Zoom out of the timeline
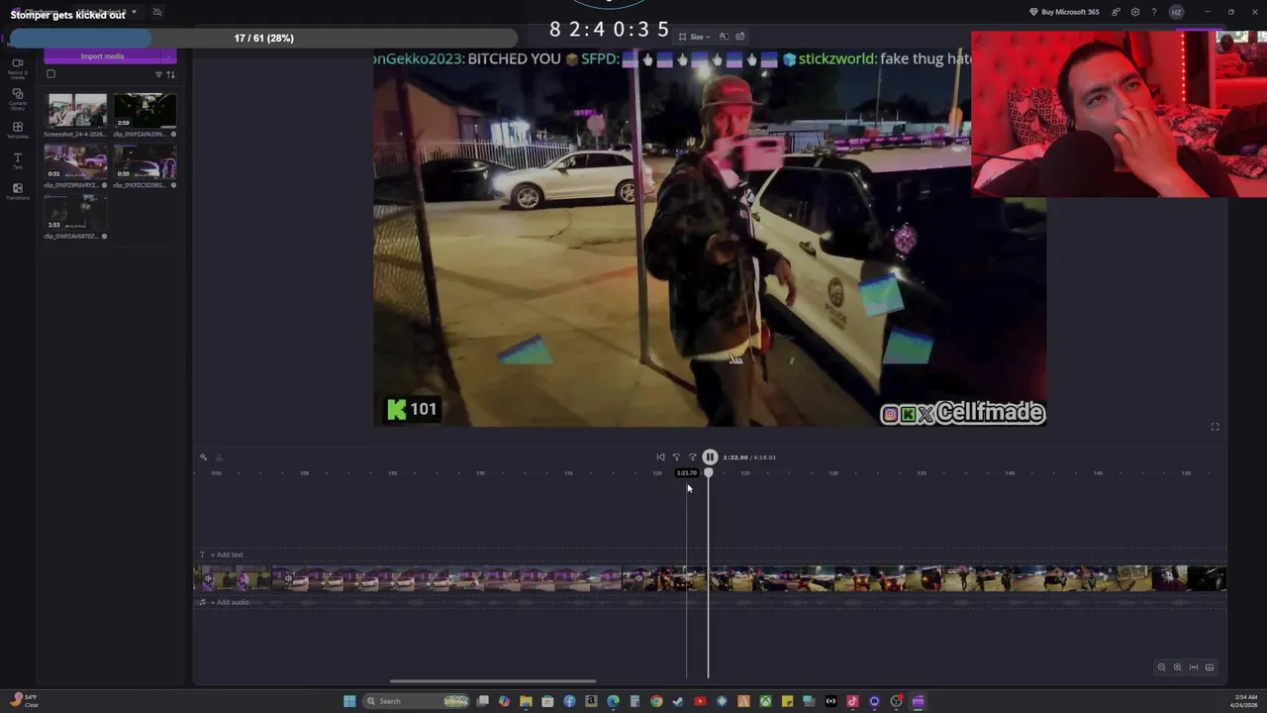 coord(1161,667)
